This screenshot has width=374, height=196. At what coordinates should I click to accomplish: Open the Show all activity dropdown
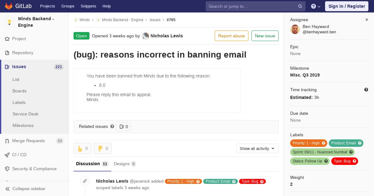[257, 148]
